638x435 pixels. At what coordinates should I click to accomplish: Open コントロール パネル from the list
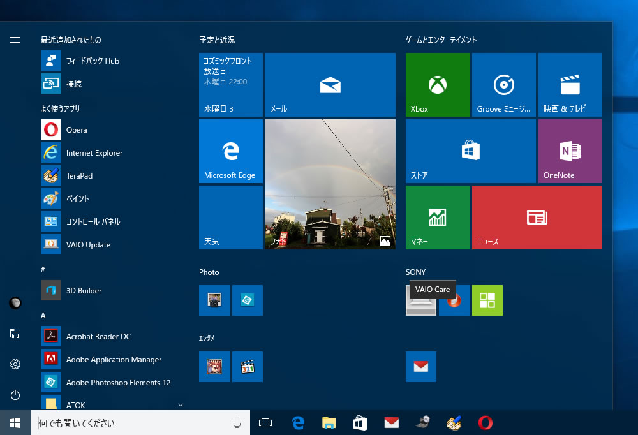[110, 221]
